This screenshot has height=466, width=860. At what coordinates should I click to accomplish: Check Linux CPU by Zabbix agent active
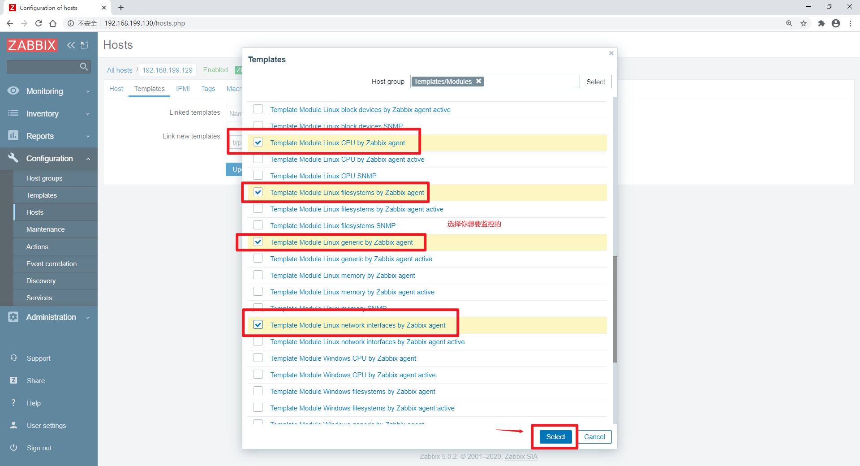click(x=258, y=159)
